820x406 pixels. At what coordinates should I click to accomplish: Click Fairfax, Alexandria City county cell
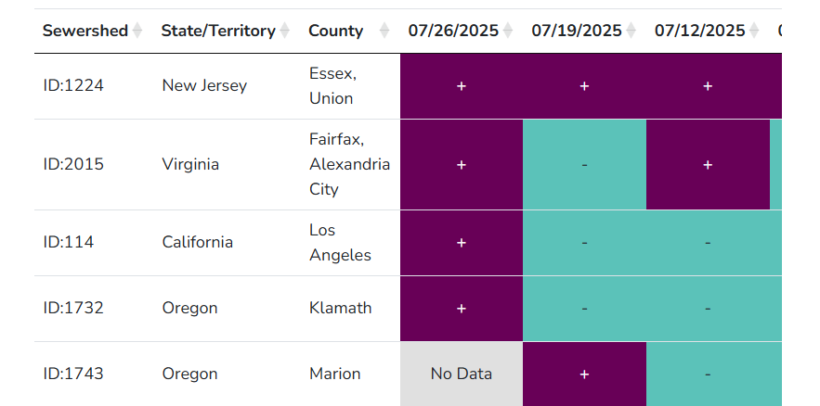(350, 164)
